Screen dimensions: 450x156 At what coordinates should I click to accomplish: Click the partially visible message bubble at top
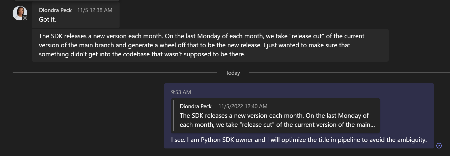point(67,1)
